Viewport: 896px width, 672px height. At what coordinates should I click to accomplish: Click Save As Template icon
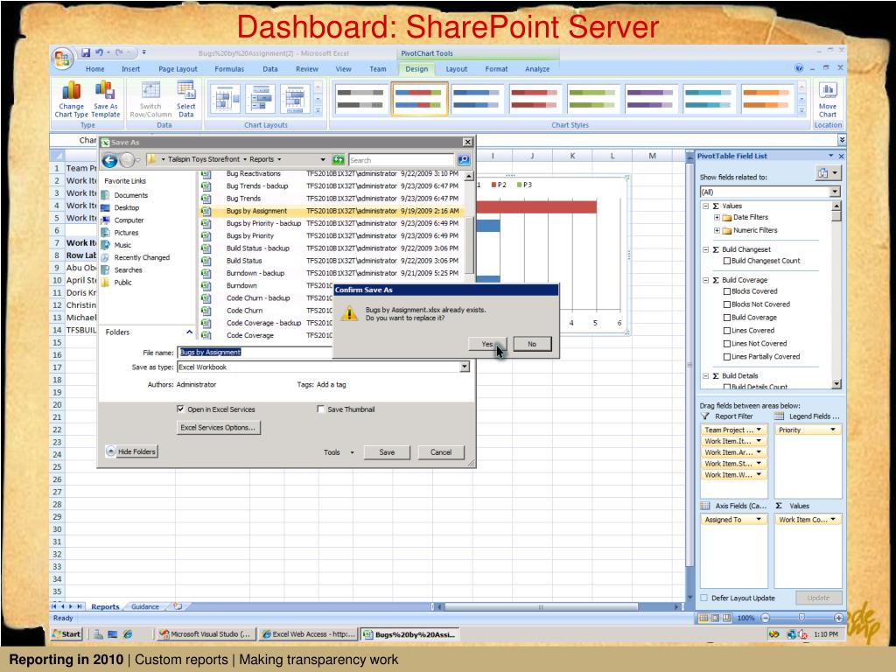pyautogui.click(x=106, y=100)
